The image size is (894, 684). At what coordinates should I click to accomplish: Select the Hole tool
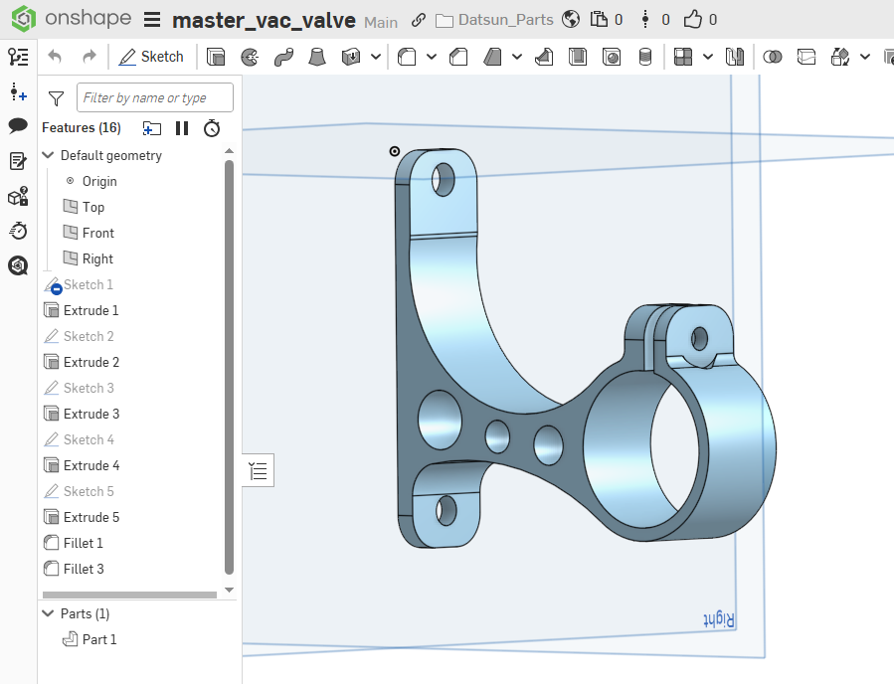[x=612, y=57]
